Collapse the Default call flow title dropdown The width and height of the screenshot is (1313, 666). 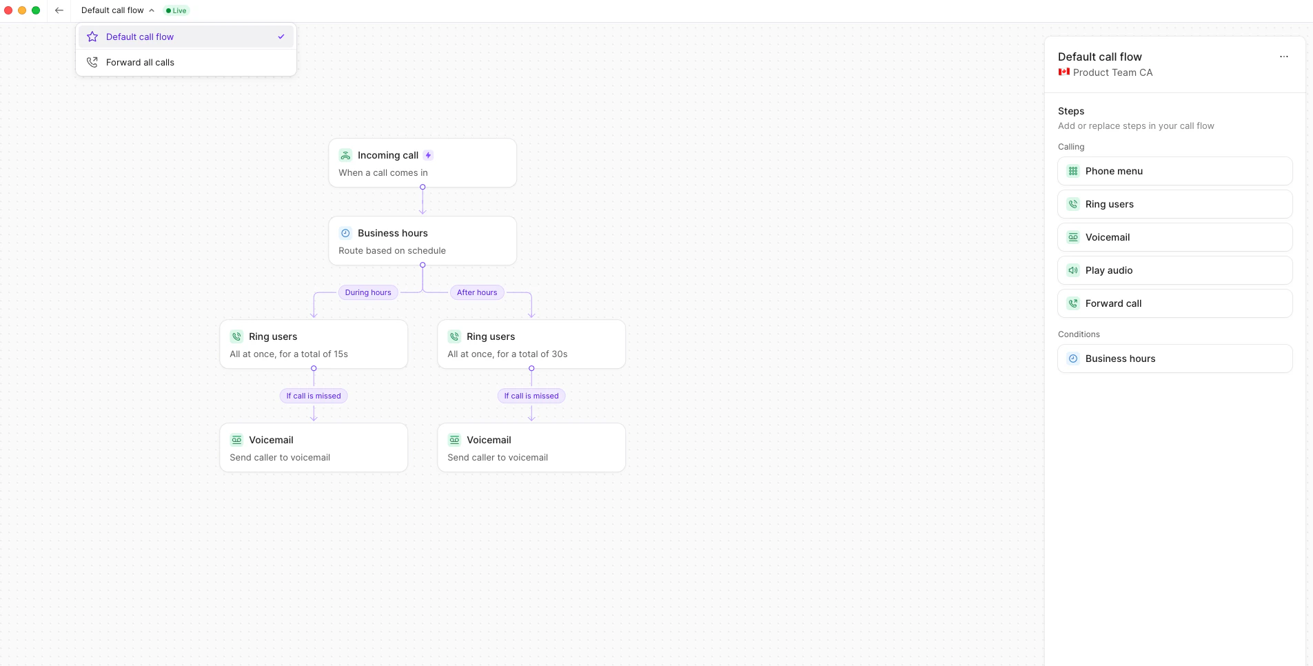coord(152,10)
